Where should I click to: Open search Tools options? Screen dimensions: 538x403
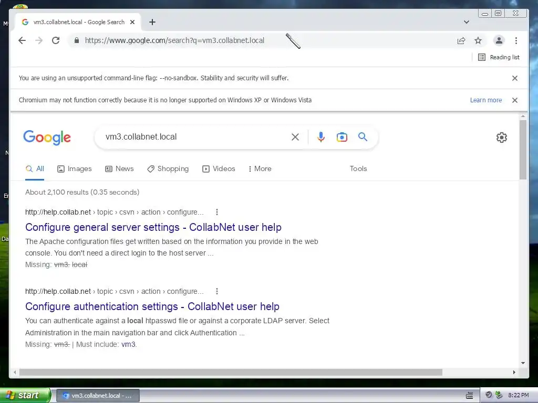pos(358,168)
